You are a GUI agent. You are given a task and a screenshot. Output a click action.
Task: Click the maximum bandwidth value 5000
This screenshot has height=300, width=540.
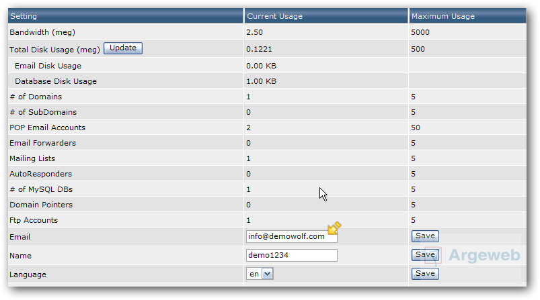[420, 32]
